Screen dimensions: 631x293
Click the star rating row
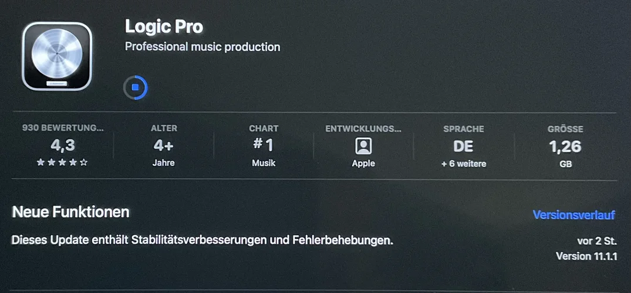[62, 163]
